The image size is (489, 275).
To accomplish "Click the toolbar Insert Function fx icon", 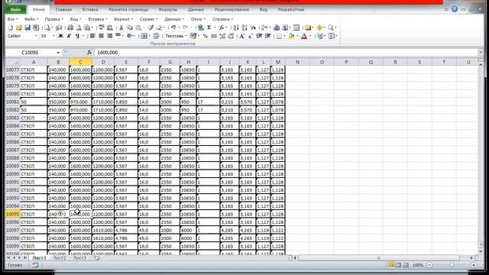I will pos(221,27).
